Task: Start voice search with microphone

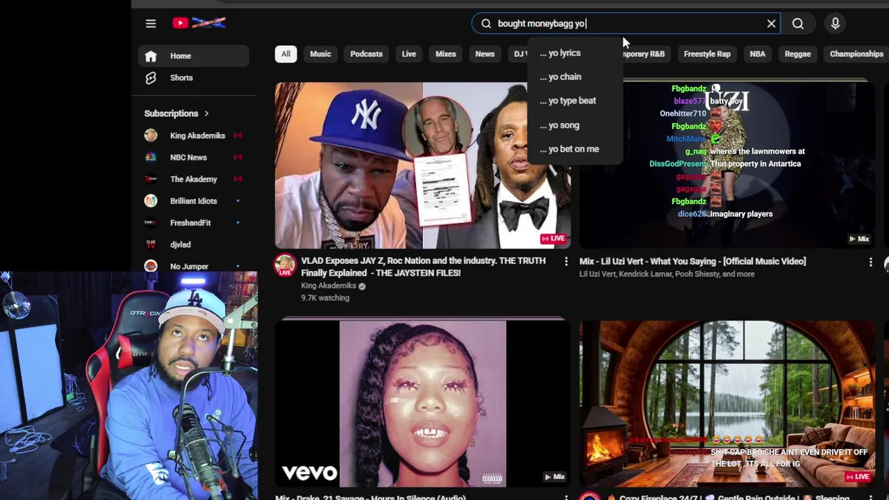Action: tap(836, 24)
